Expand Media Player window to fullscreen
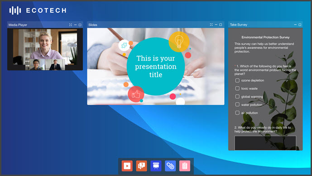 71,25
